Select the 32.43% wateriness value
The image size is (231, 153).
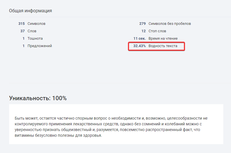140,46
